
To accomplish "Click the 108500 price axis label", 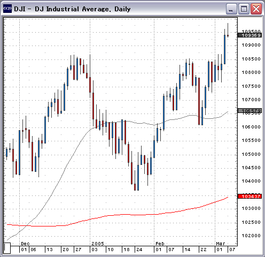I will click(251, 59).
